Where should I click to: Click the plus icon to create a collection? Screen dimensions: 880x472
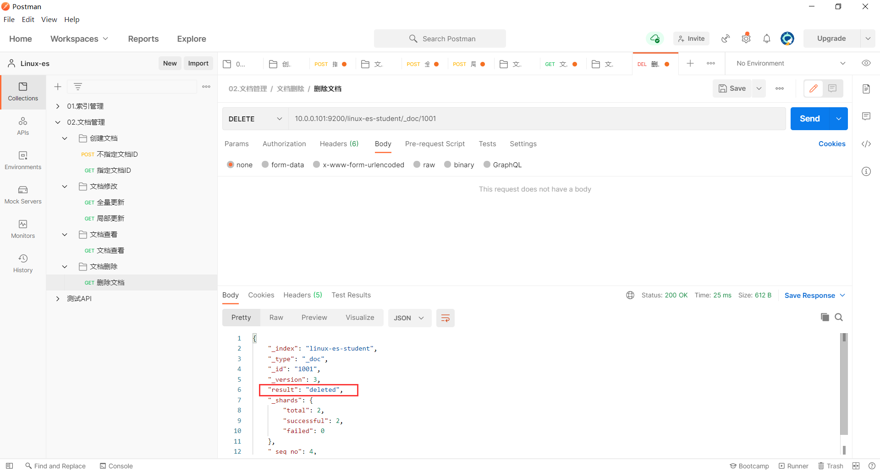(x=58, y=87)
